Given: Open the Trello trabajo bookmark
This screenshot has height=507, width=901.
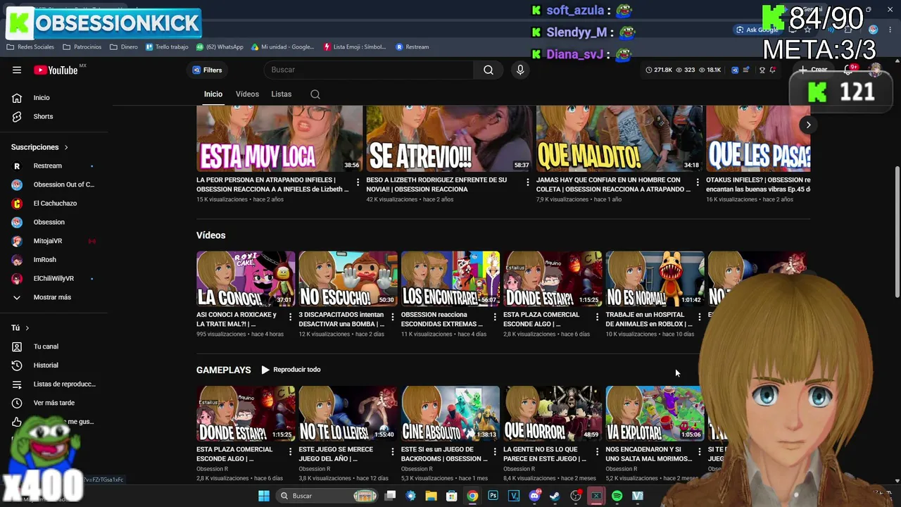Looking at the screenshot, I should (167, 47).
